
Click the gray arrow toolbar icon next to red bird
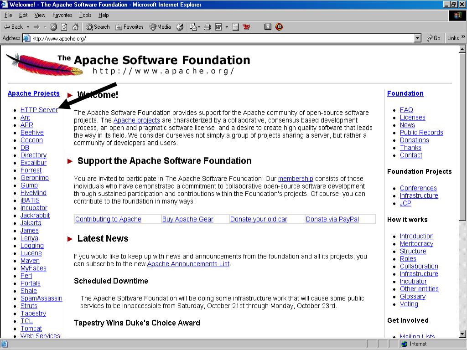point(268,27)
